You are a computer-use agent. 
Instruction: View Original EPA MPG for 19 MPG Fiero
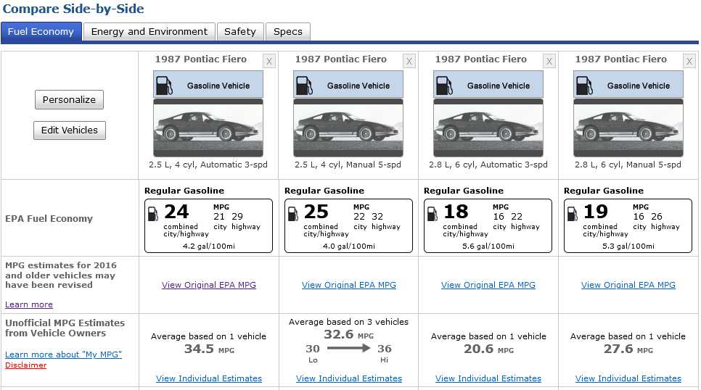628,285
